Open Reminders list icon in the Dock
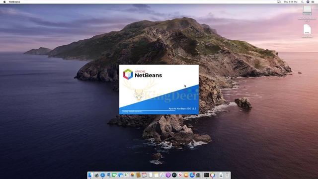 150,175
